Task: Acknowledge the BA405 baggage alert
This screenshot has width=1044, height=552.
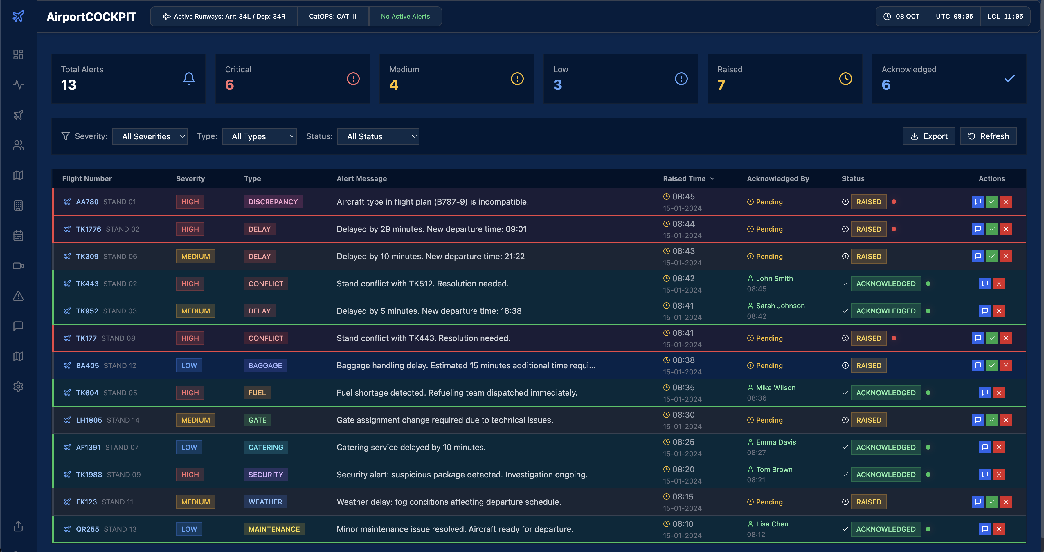Action: [992, 365]
